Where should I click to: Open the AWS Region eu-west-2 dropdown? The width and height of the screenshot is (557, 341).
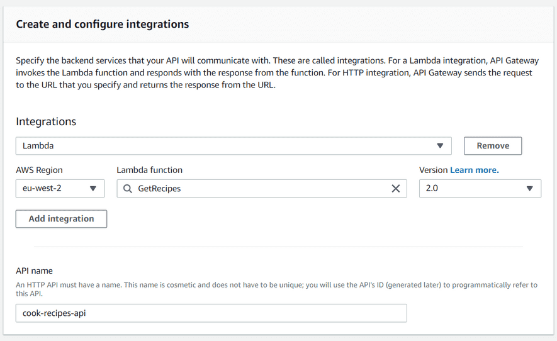(60, 188)
